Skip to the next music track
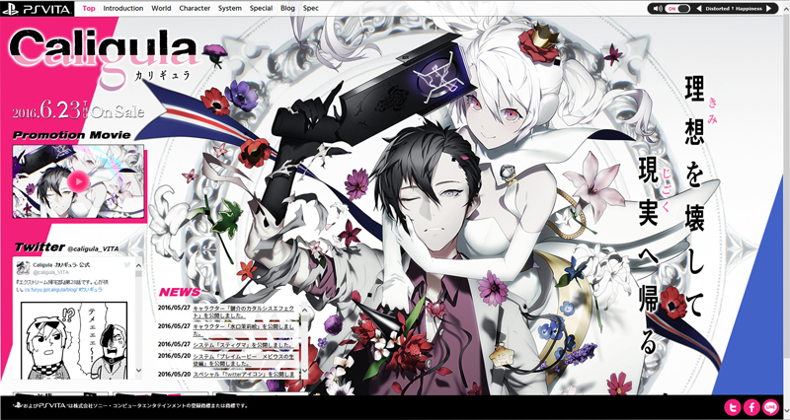 point(768,9)
